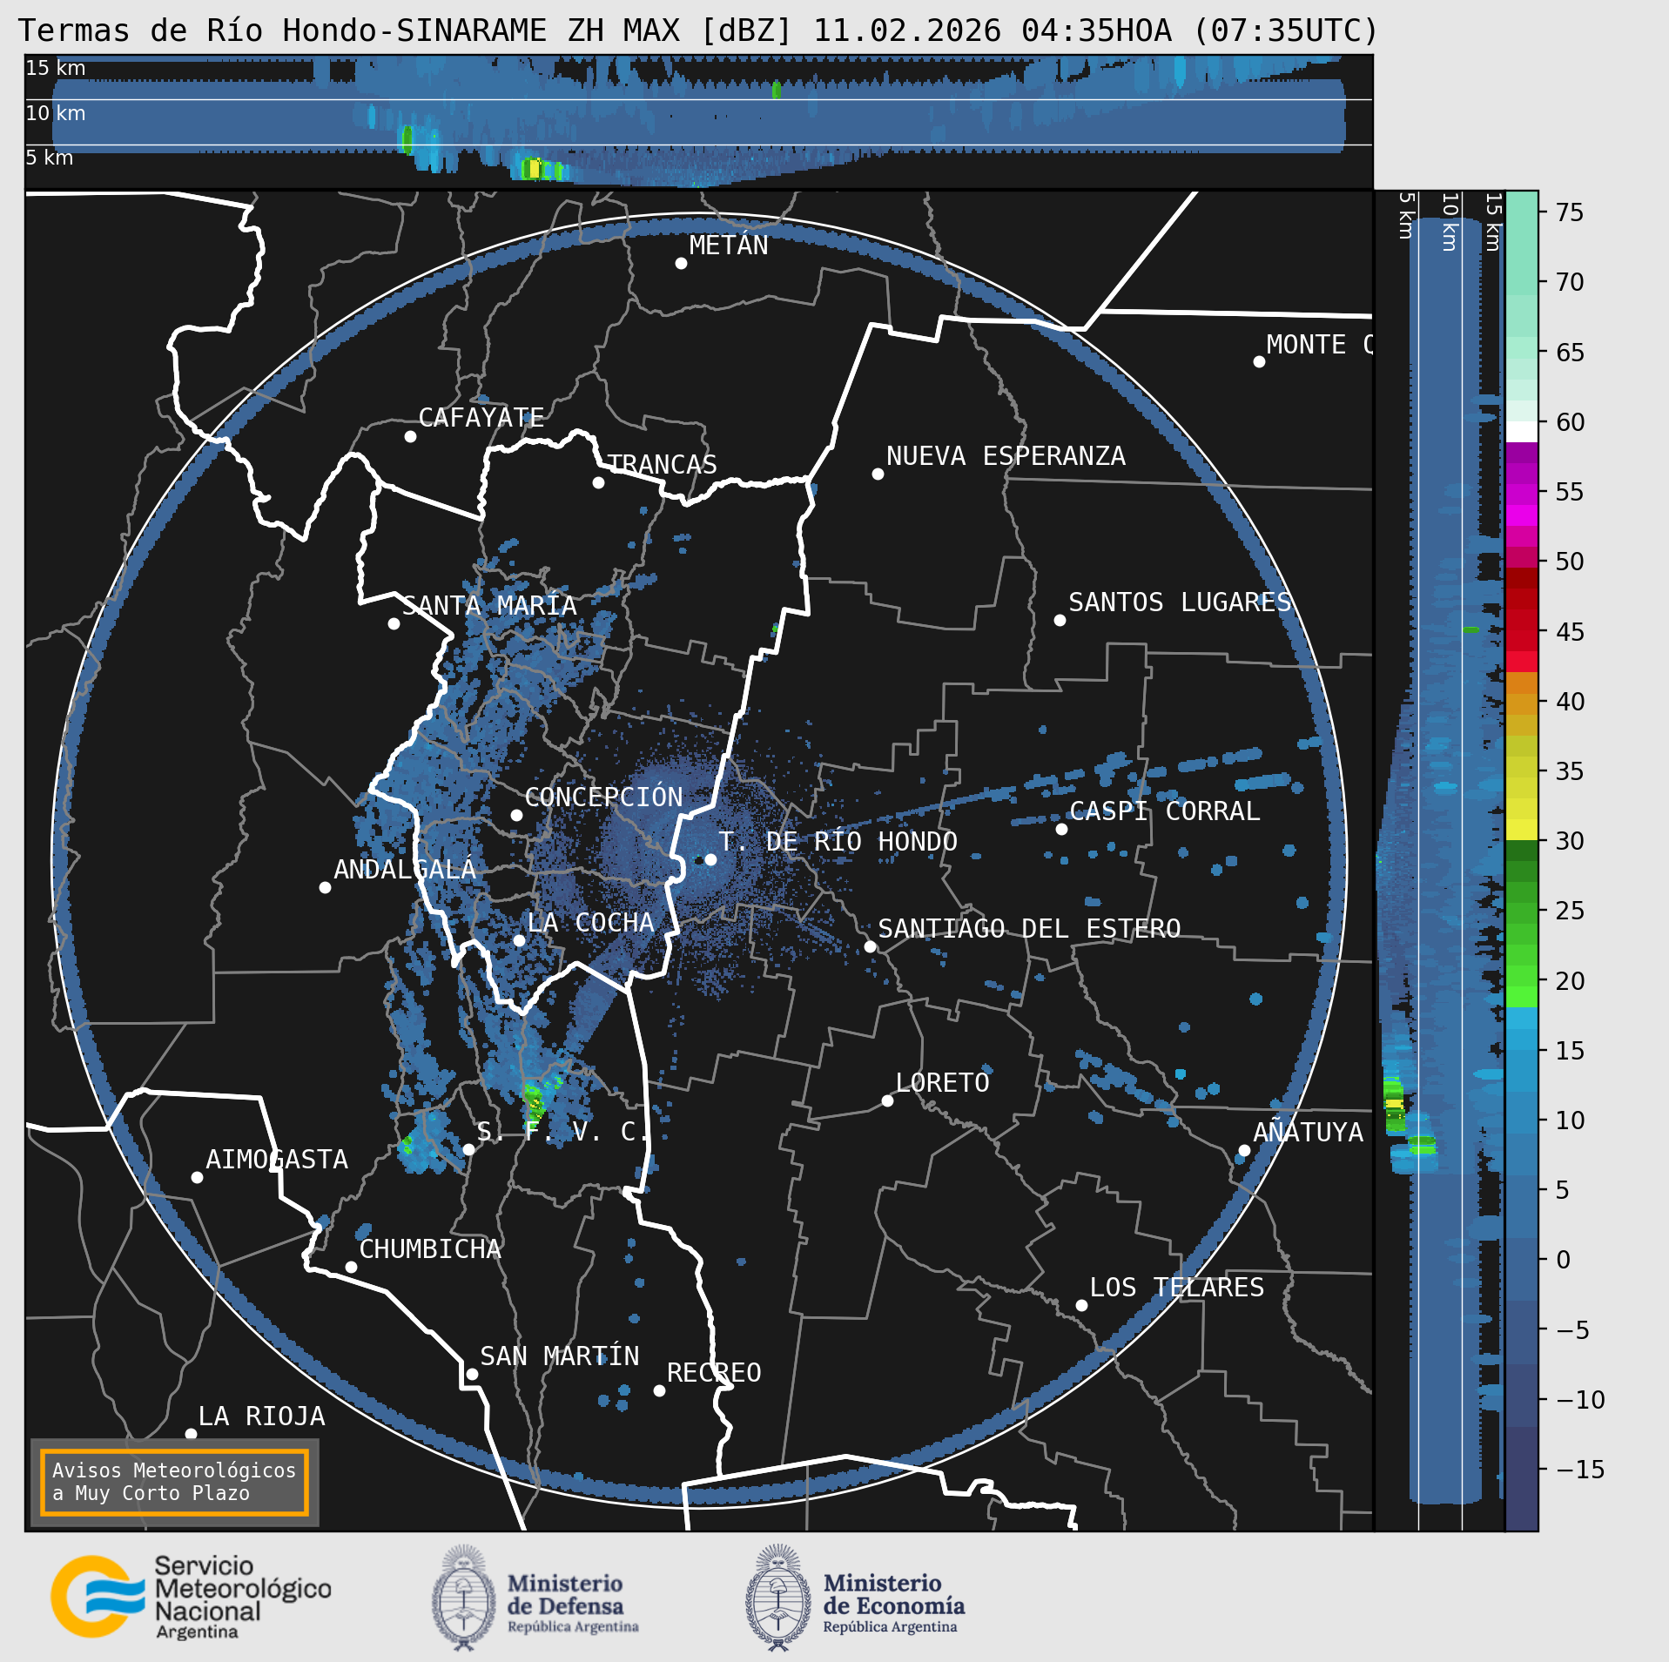This screenshot has height=1662, width=1669.
Task: Click the RECREO marker dot
Action: 659,1390
